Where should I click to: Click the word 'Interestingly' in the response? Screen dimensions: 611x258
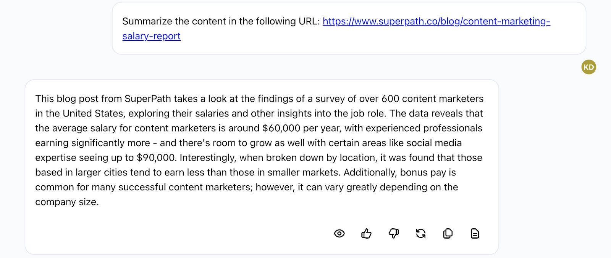pos(207,158)
